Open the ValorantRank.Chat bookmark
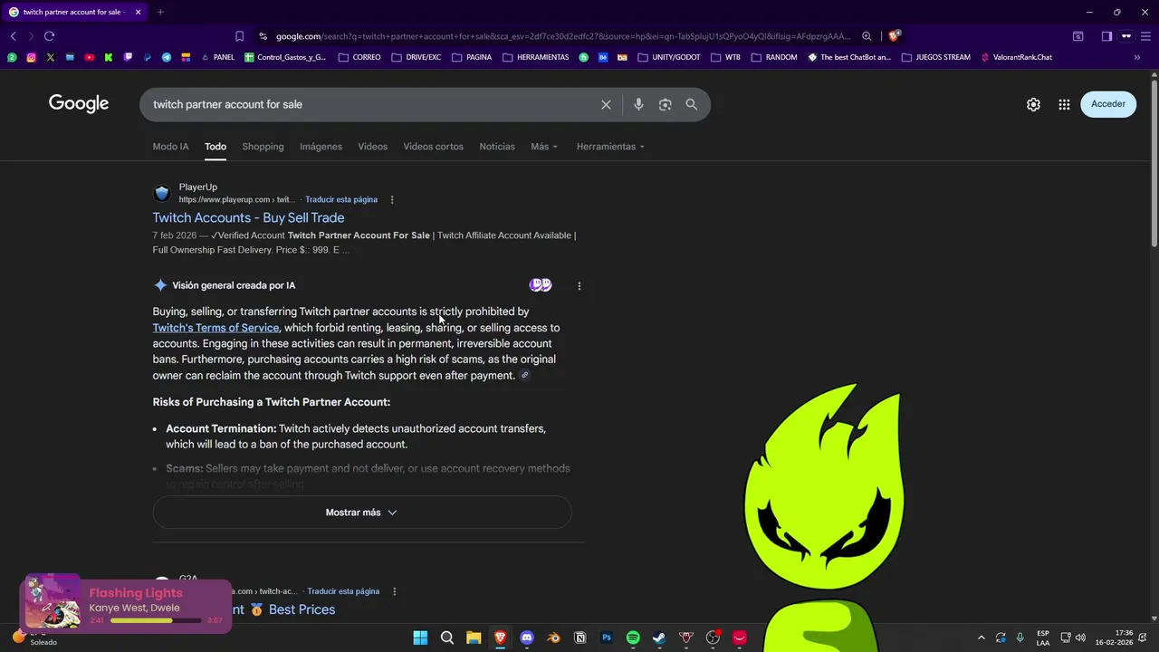Viewport: 1159px width, 652px height. tap(1016, 57)
